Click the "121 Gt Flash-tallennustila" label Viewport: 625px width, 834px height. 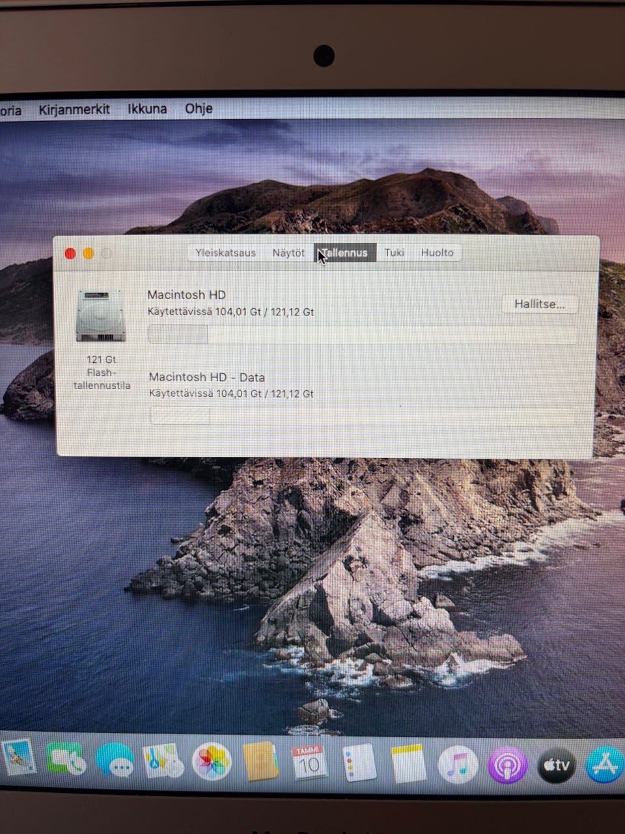click(102, 372)
